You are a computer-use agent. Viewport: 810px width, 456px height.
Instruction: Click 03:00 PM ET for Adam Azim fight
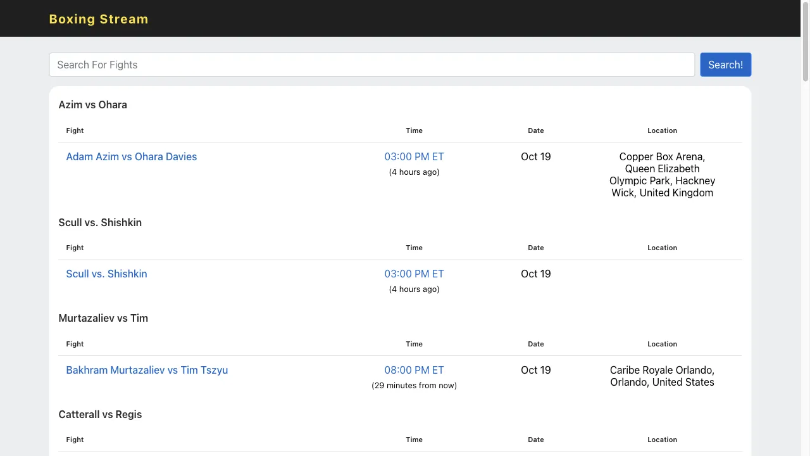click(x=414, y=156)
